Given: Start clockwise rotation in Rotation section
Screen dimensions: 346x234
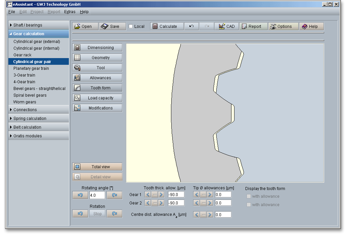Looking at the screenshot, I should click(115, 214).
